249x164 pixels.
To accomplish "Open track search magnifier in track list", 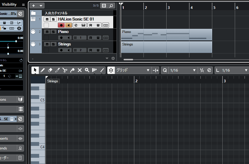I will coord(111,6).
